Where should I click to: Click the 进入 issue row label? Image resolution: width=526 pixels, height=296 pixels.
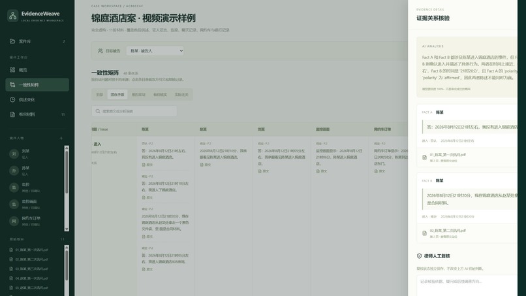[x=97, y=144]
